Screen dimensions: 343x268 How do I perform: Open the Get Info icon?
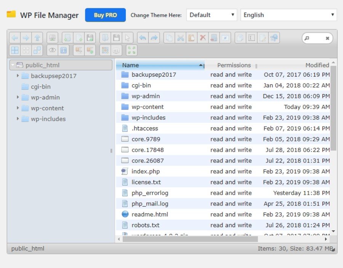coord(63,50)
